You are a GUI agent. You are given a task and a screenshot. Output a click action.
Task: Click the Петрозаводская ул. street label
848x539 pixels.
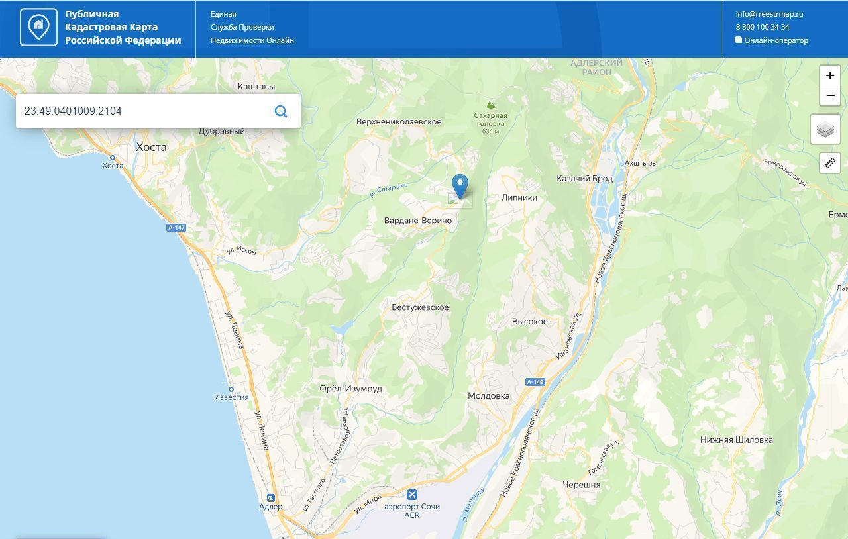click(x=338, y=434)
